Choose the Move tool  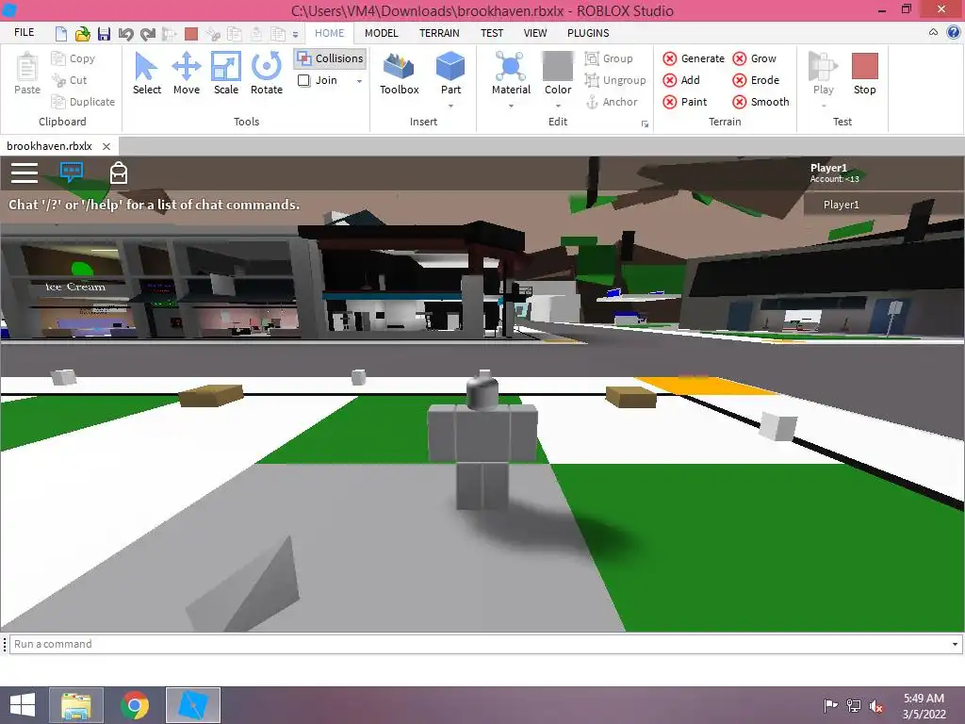click(x=187, y=74)
